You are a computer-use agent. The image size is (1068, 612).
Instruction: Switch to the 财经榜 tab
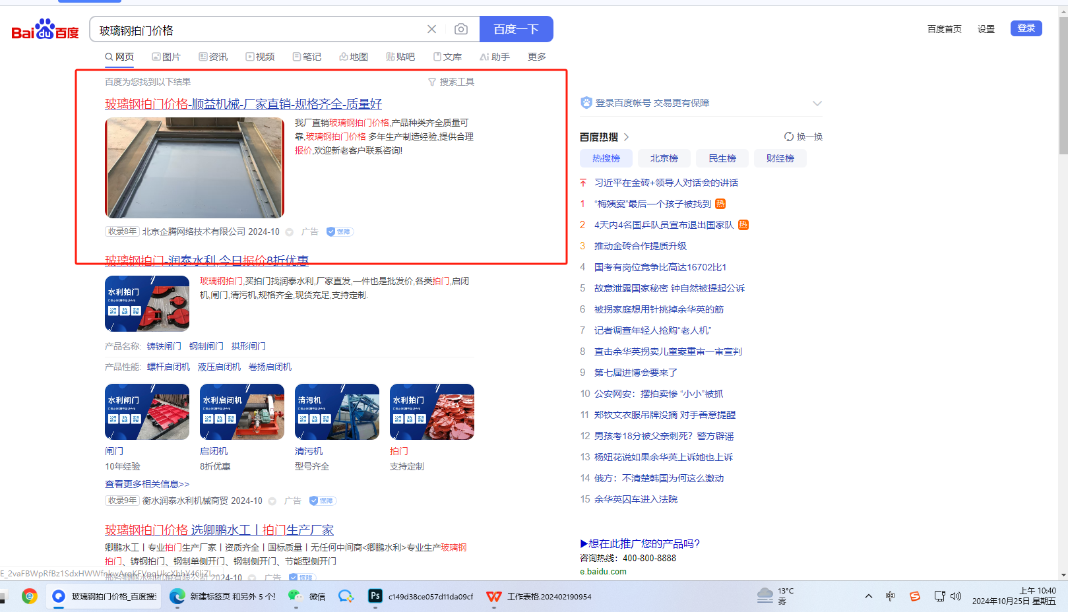(780, 158)
